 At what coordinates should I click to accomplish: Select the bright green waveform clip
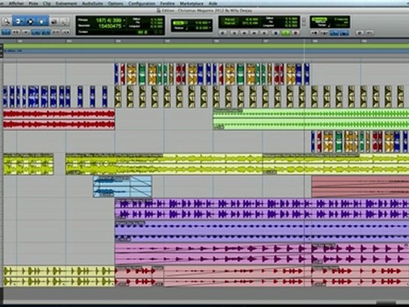click(311, 119)
